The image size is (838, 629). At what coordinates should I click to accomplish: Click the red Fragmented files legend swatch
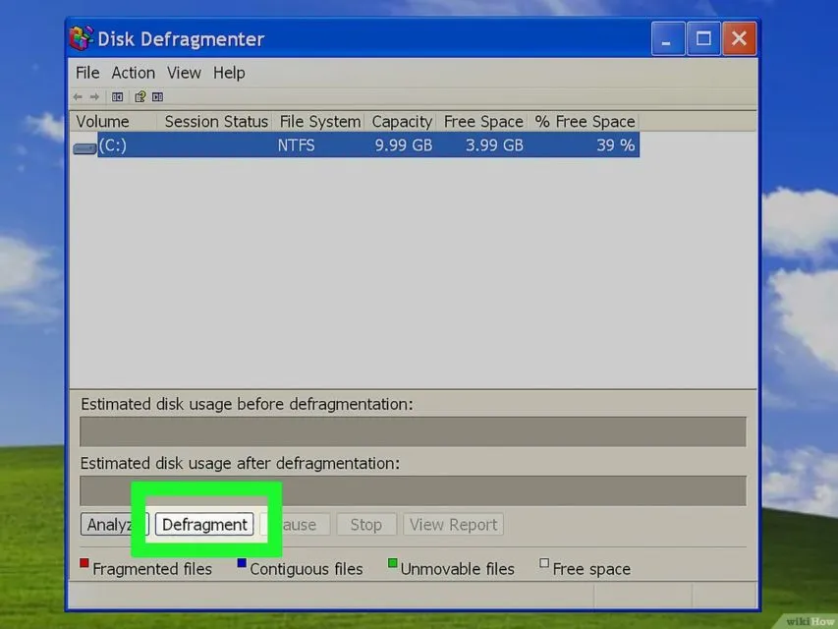[x=84, y=563]
